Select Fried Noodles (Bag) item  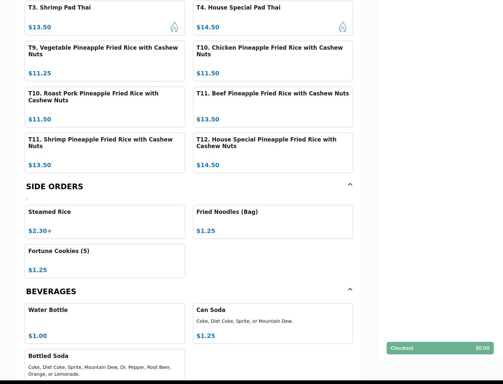(273, 222)
